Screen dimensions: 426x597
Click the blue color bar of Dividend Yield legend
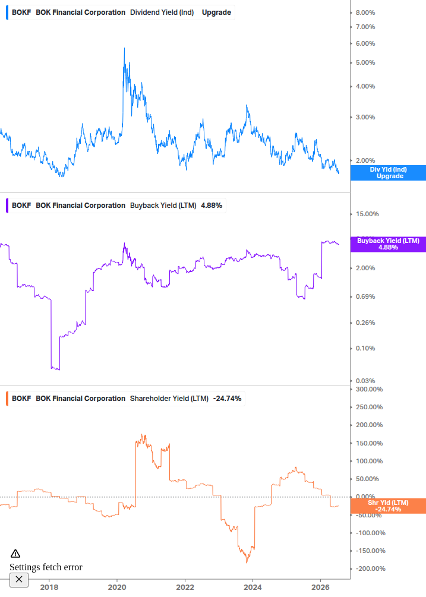coord(7,12)
